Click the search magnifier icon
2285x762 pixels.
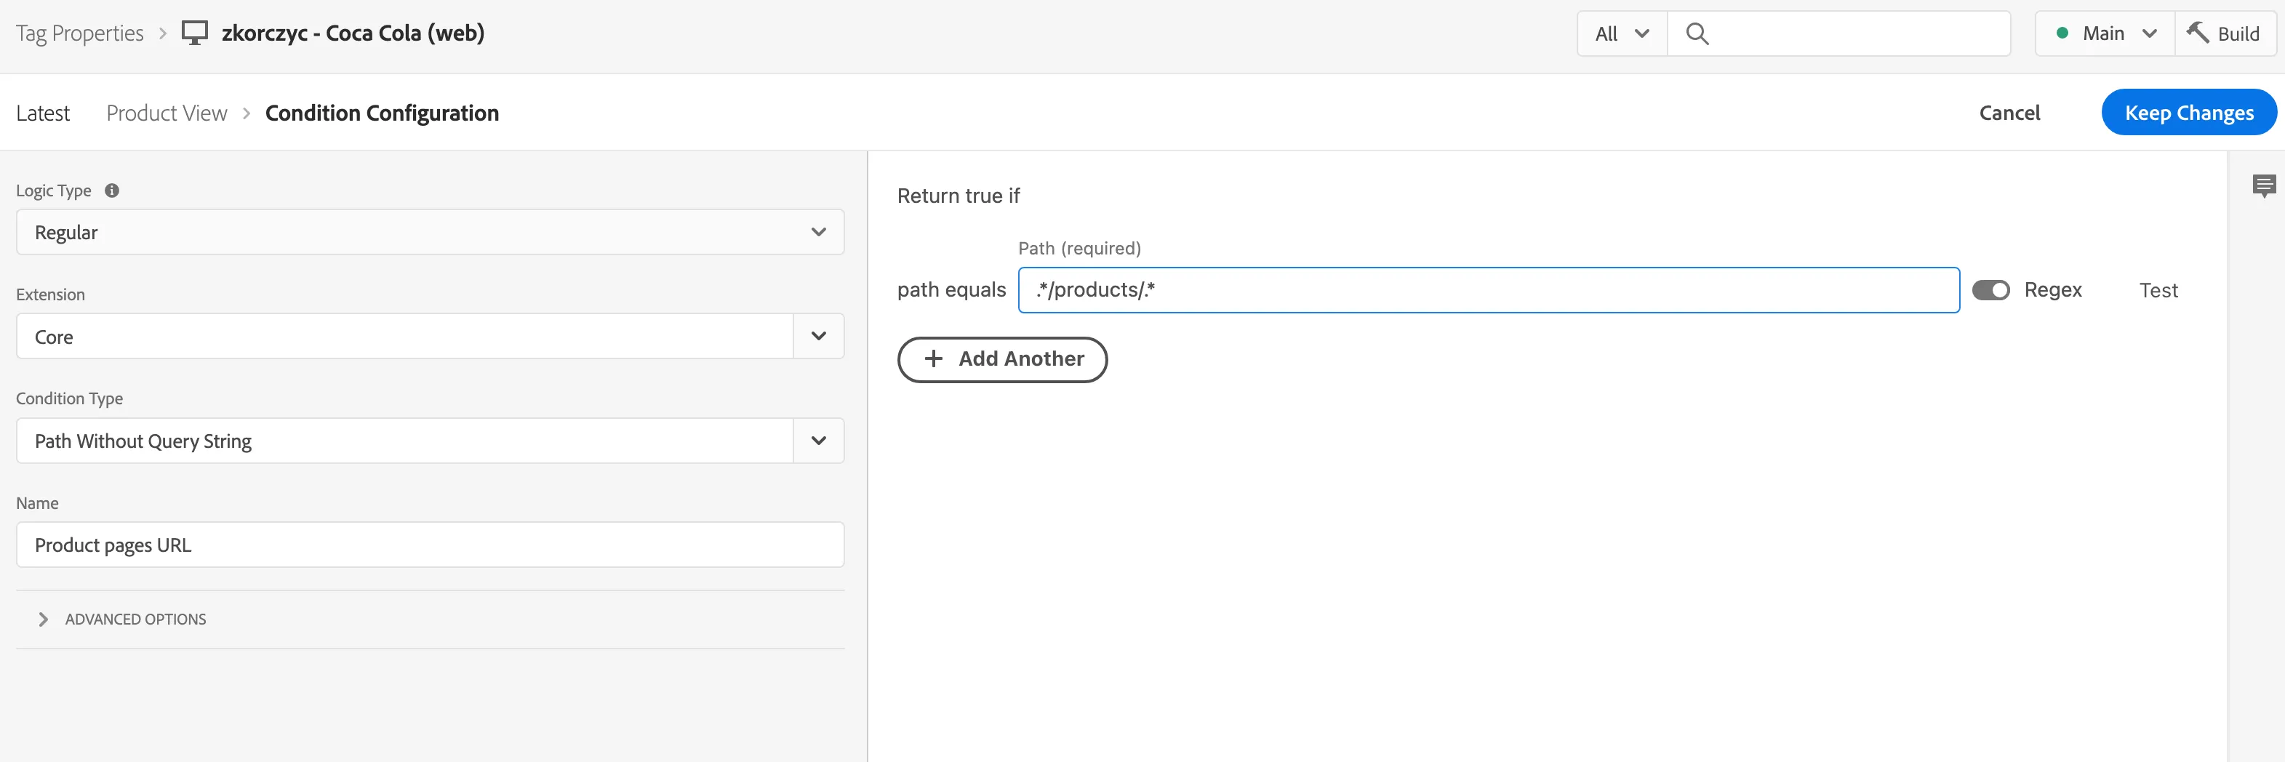click(1697, 33)
